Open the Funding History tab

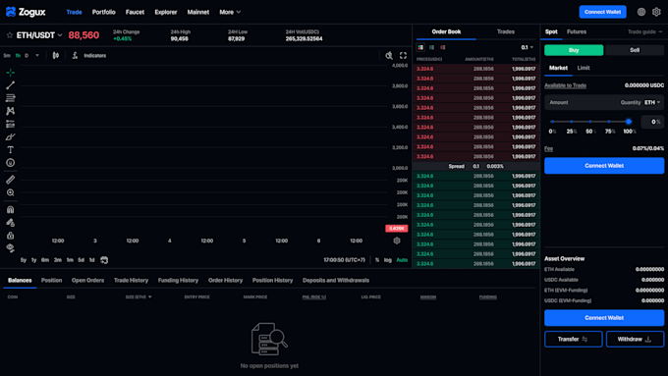(178, 280)
